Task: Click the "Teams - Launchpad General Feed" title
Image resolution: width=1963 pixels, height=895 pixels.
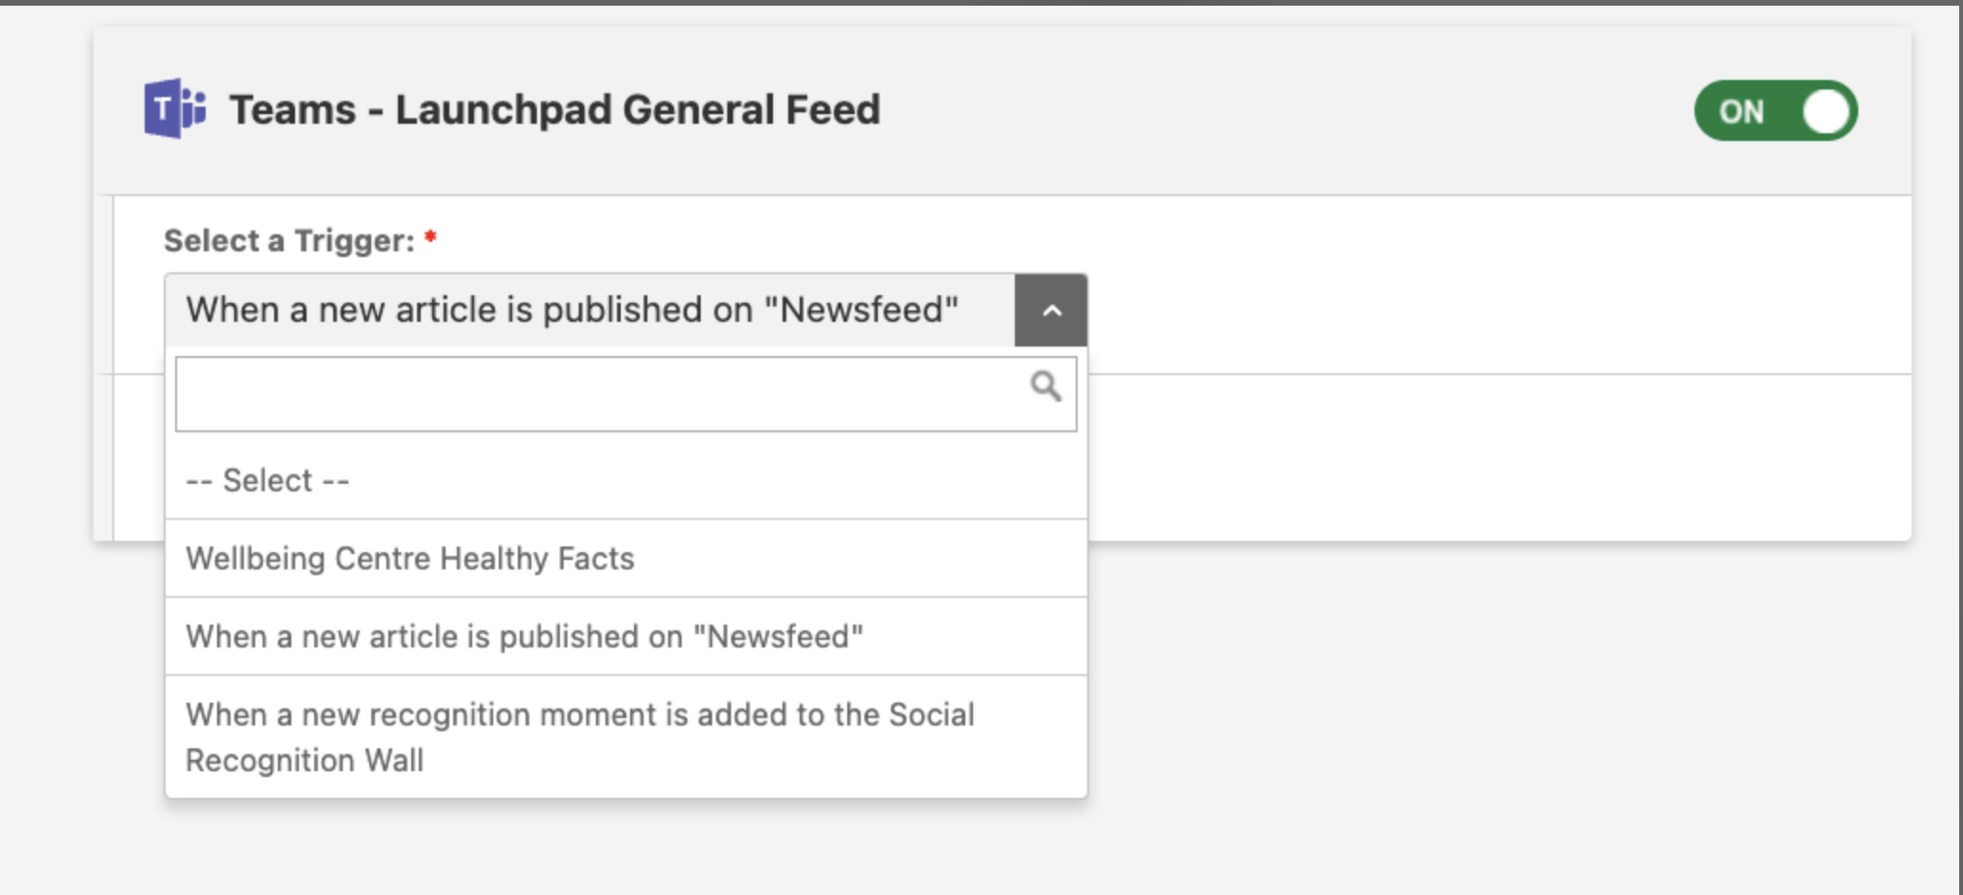Action: 555,109
